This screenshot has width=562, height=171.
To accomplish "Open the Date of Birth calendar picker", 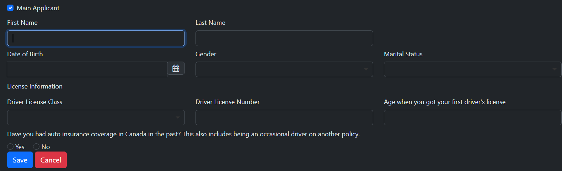I will pyautogui.click(x=176, y=68).
